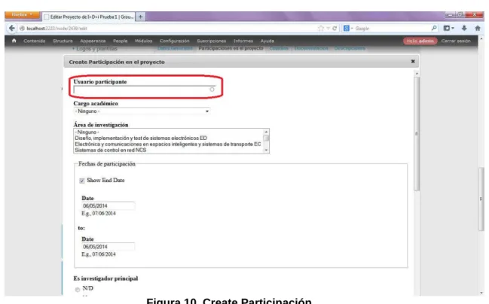
Task: Select Sistemas de control en red NCS option
Action: pyautogui.click(x=111, y=150)
